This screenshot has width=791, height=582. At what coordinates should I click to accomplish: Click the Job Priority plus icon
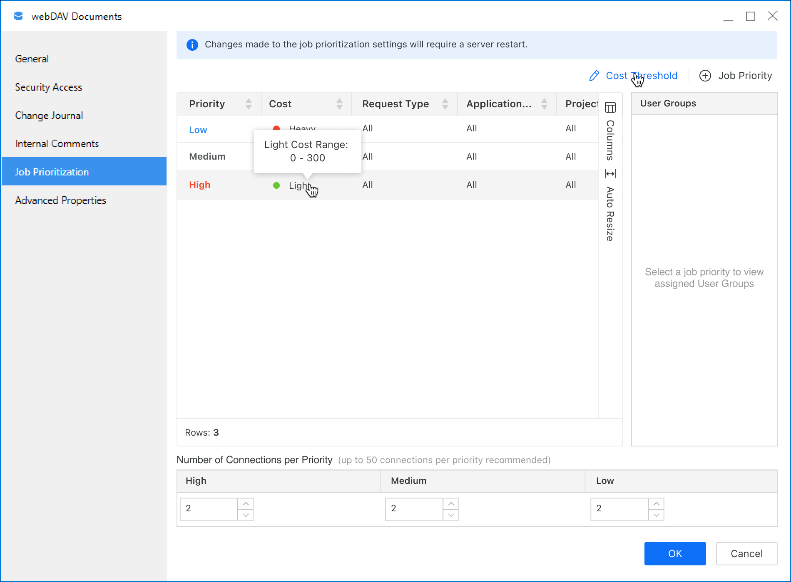tap(705, 76)
